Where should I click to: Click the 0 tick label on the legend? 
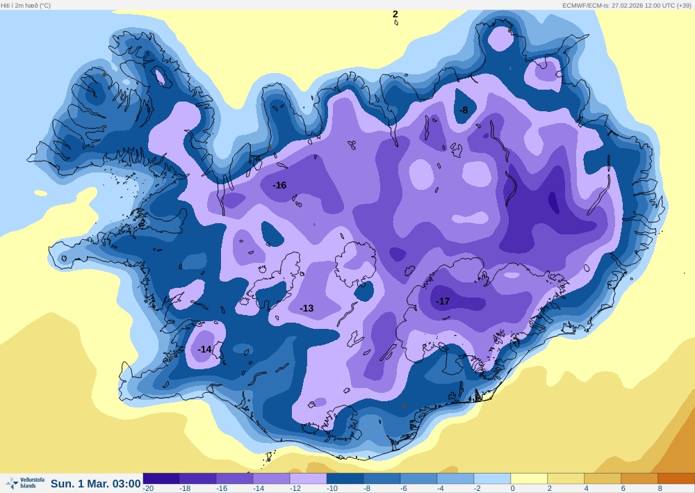[x=513, y=489]
